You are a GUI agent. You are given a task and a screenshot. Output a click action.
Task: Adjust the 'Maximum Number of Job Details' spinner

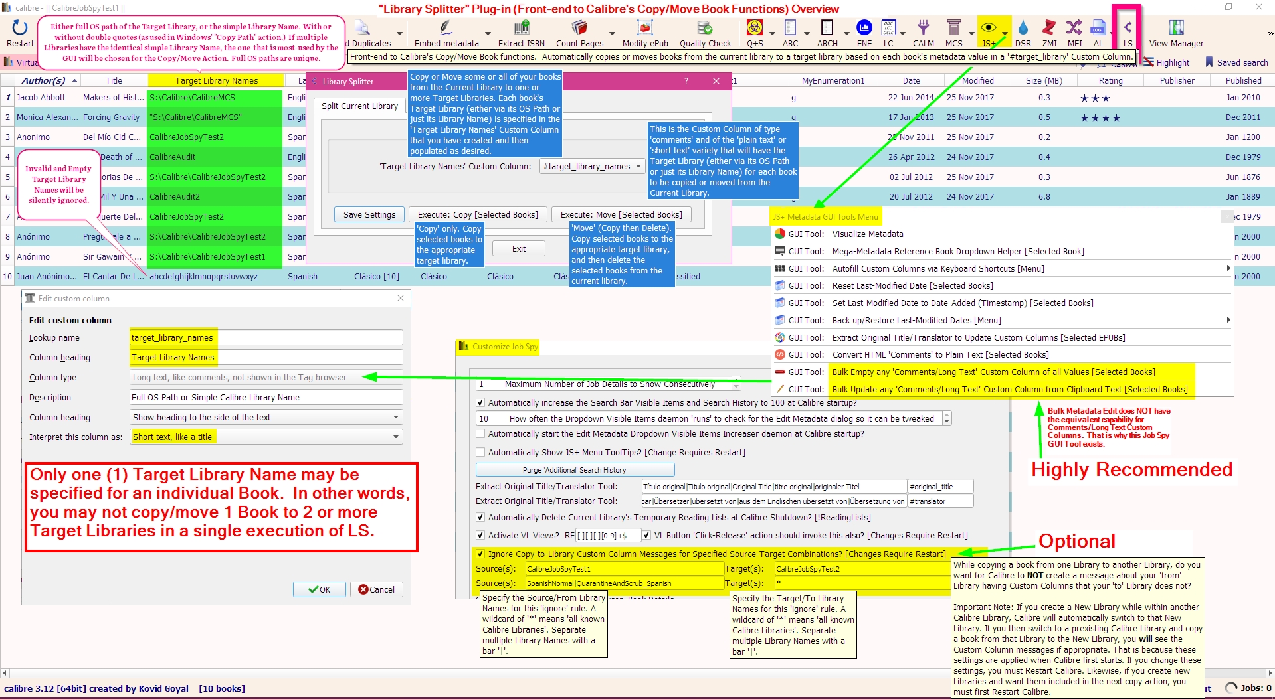(x=736, y=384)
